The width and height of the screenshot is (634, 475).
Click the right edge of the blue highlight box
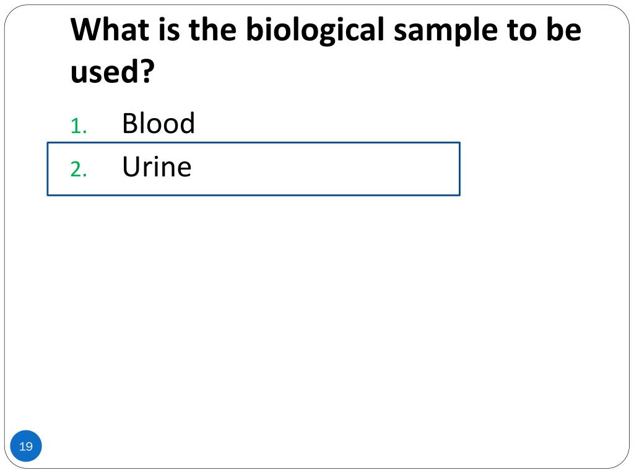pos(460,169)
